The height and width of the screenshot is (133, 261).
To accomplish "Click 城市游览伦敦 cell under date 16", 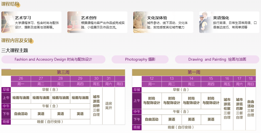I will pos(227,109).
